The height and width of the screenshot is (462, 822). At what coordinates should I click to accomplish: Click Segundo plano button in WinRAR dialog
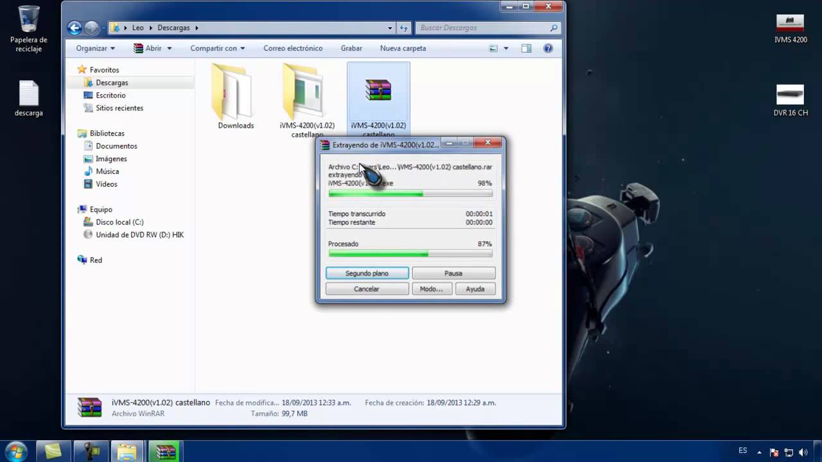[x=367, y=273]
